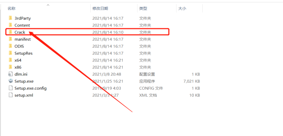Click the 1 KB size of dlm.ini

coord(196,74)
